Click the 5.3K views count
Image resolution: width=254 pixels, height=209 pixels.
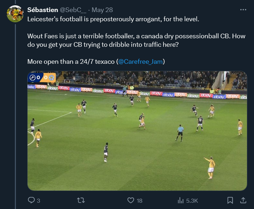[x=192, y=200]
